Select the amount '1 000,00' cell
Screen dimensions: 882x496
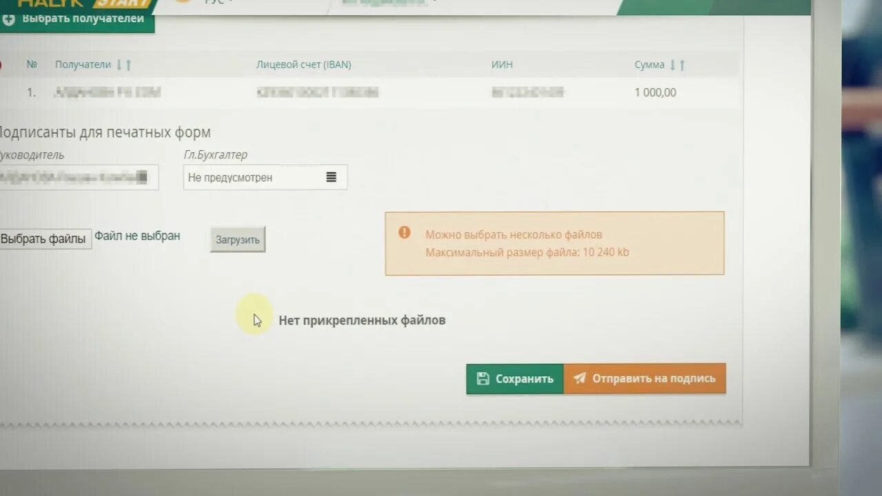coord(655,92)
